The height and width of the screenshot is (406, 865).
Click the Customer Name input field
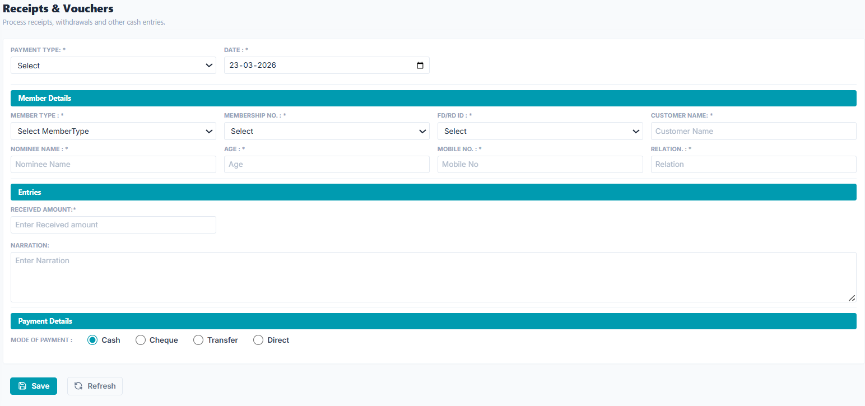tap(754, 131)
